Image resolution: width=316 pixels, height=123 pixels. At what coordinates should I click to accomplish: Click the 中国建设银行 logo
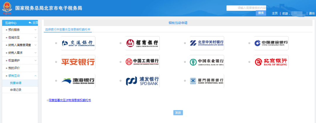coord(271,43)
